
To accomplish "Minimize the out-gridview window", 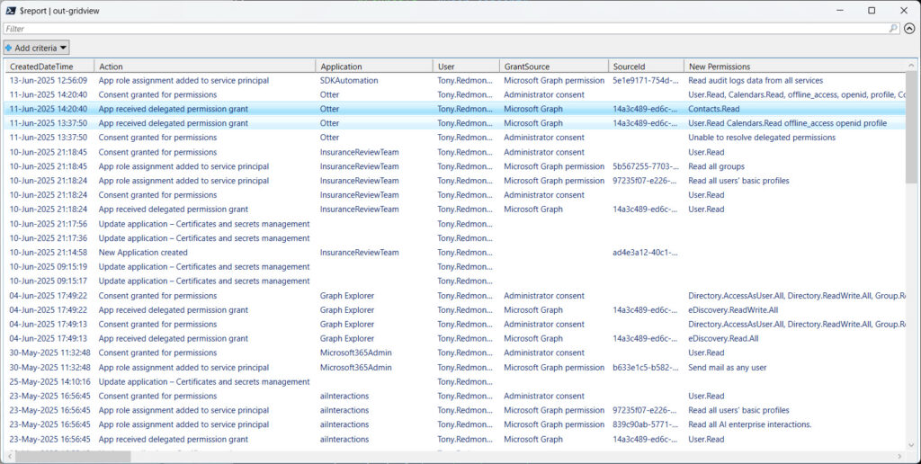I will (840, 11).
